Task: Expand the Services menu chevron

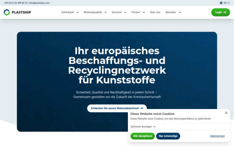Action: pos(125,12)
